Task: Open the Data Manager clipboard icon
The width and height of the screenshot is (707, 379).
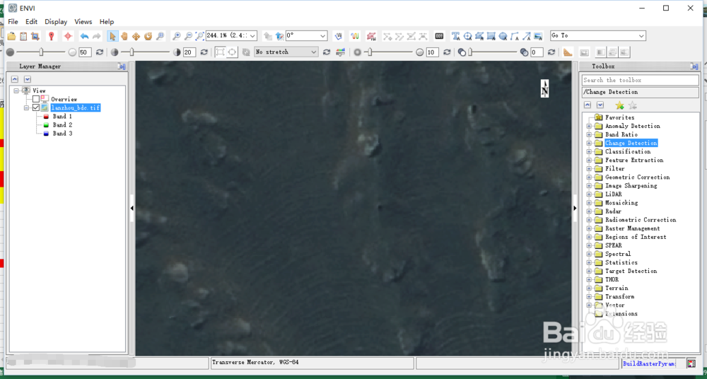Action: pos(23,35)
